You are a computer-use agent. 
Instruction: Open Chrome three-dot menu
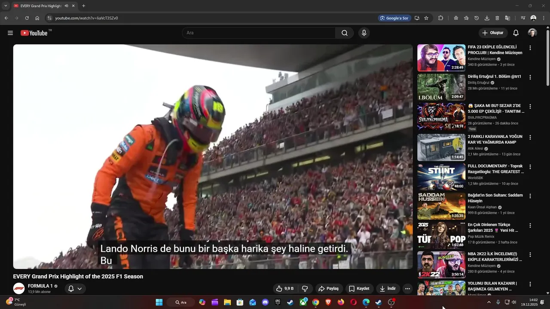(544, 18)
